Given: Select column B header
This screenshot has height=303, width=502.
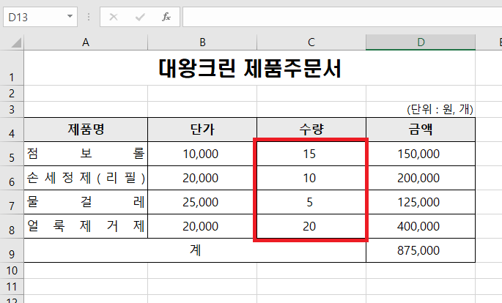Looking at the screenshot, I should point(202,42).
